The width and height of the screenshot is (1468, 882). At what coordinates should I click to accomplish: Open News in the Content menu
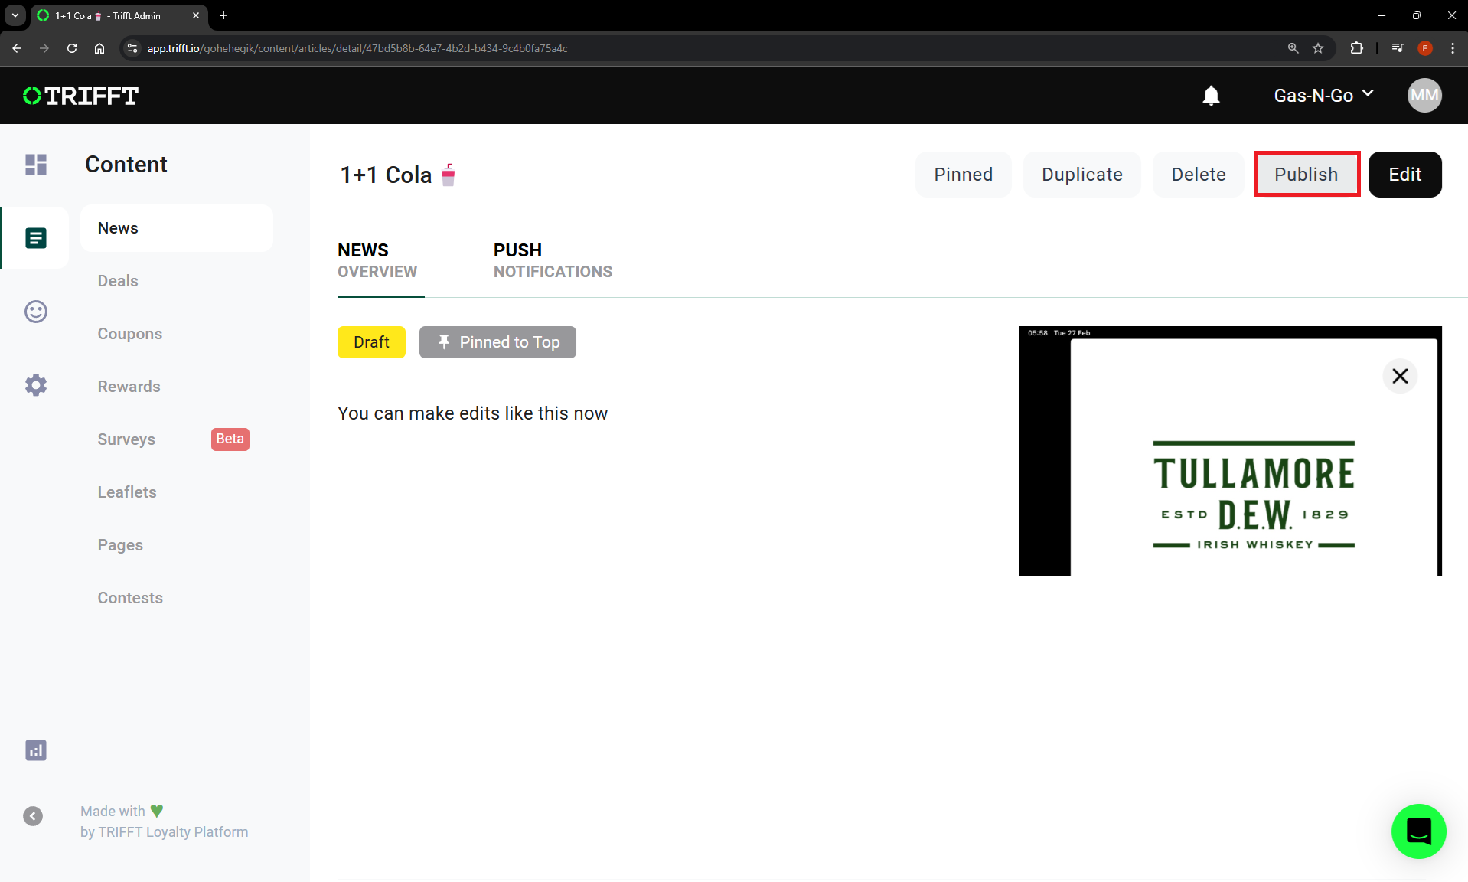(x=177, y=228)
